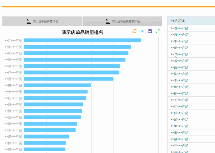Click the top bar for **西***产品
Image resolution: width=215 pixels, height=153 pixels.
(82, 40)
